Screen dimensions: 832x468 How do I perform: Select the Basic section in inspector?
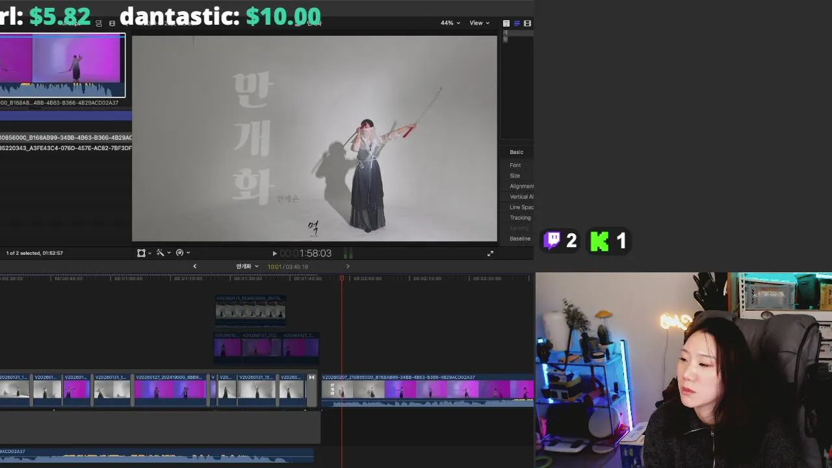[516, 152]
